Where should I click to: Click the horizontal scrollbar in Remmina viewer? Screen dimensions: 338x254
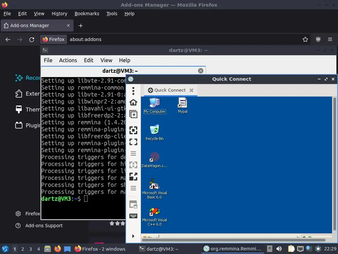coord(233,240)
